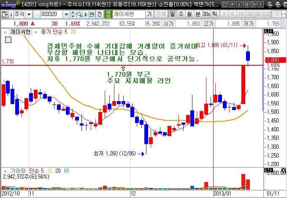Click the round four-arrow move button
Screen dimensions: 287x198
278,4
